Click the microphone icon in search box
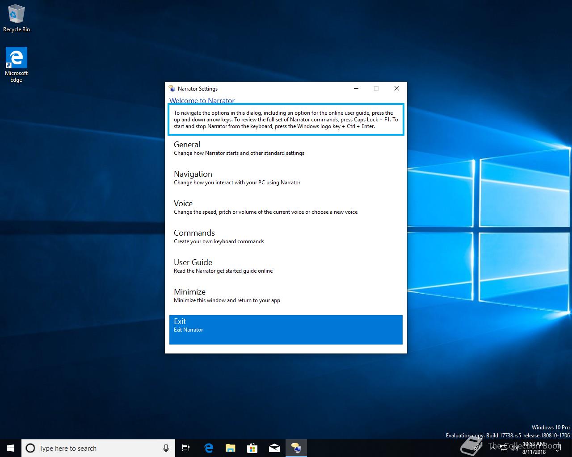 click(x=166, y=448)
